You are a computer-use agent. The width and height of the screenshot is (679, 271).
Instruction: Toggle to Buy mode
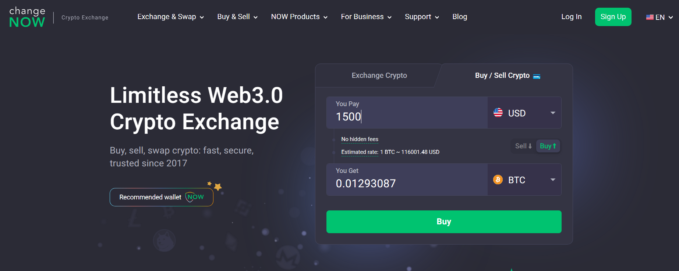coord(548,146)
